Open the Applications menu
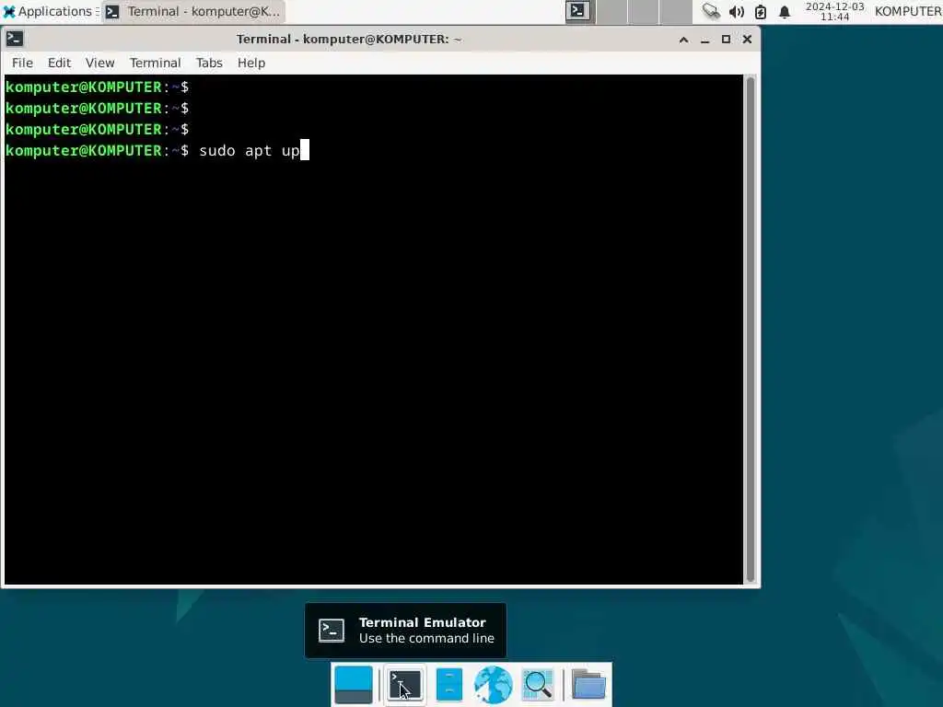The width and height of the screenshot is (943, 707). (x=50, y=11)
